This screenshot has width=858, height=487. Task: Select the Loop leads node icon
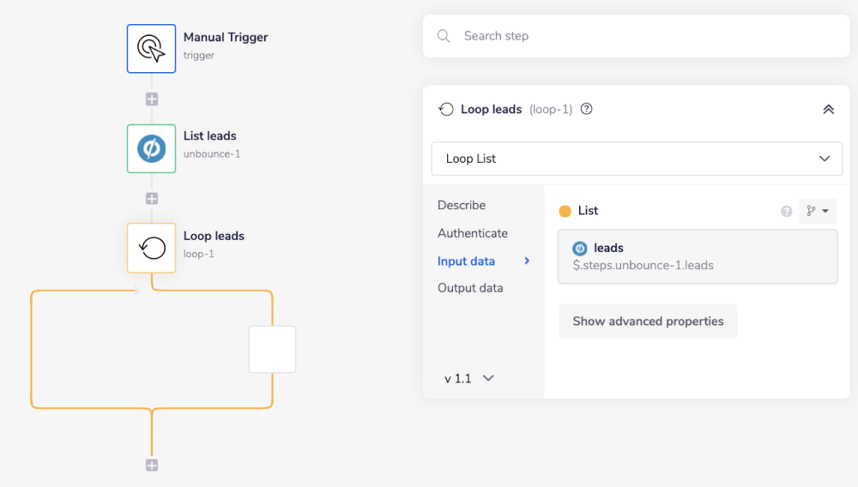pyautogui.click(x=152, y=249)
